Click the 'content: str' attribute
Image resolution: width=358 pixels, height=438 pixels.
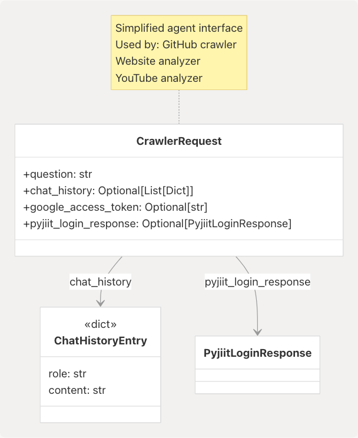[x=77, y=390]
